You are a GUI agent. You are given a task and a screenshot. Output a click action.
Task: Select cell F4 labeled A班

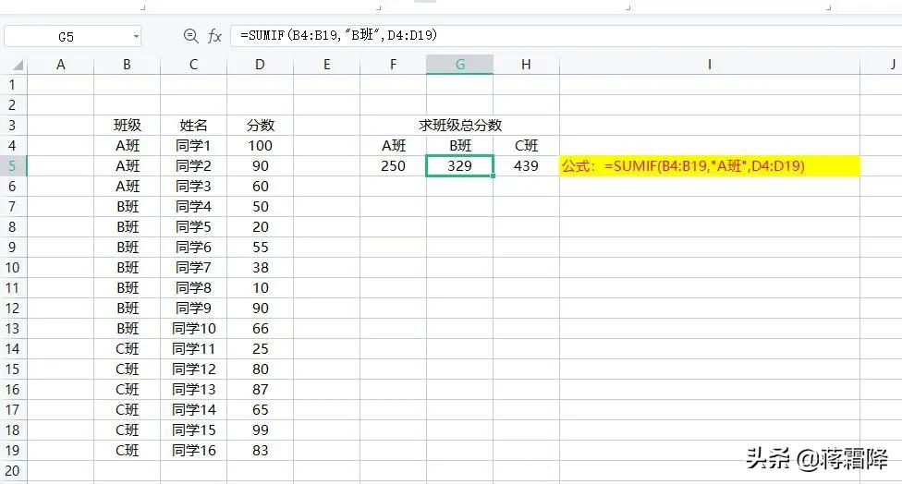point(393,146)
